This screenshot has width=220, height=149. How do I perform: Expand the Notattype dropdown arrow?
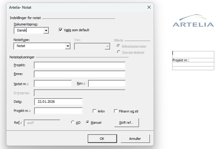click(68, 46)
